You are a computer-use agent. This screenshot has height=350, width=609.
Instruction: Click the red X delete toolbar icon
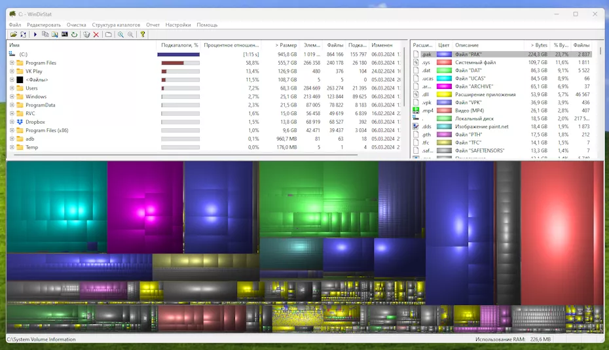[96, 35]
